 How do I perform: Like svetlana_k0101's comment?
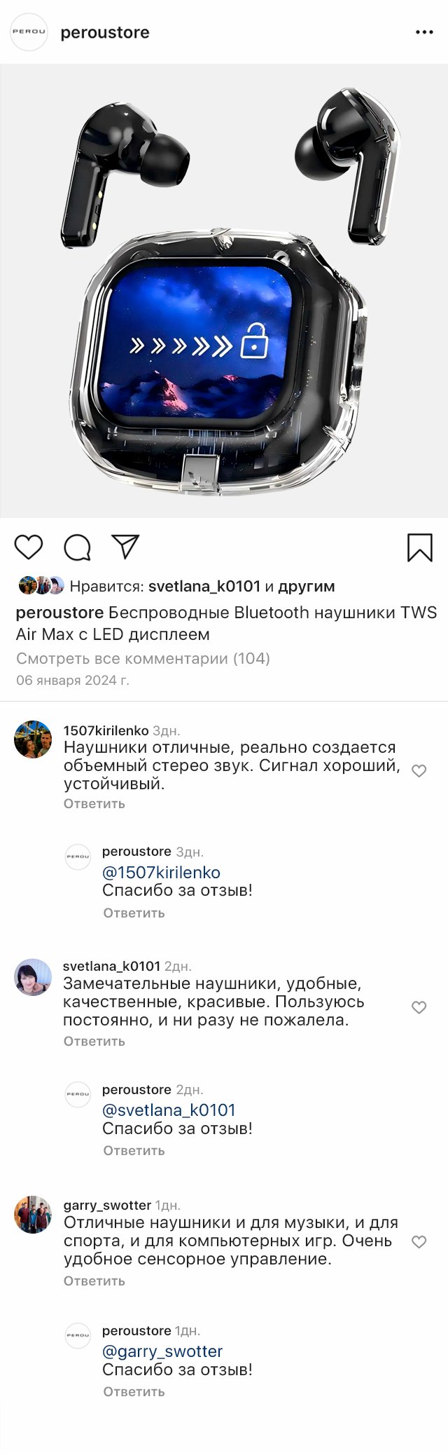click(419, 1007)
